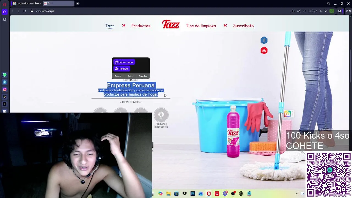Click Search in selection popup

click(x=118, y=76)
